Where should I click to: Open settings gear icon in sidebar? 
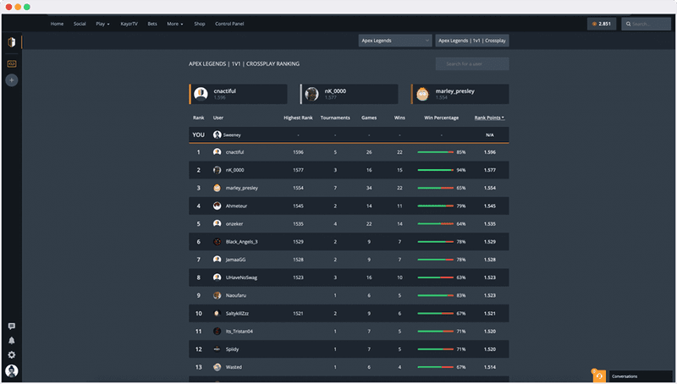coord(12,354)
